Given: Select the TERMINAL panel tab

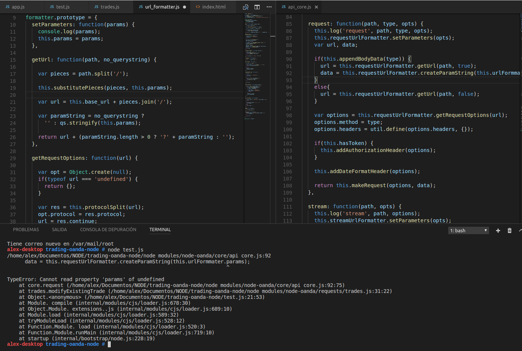Looking at the screenshot, I should click(160, 230).
